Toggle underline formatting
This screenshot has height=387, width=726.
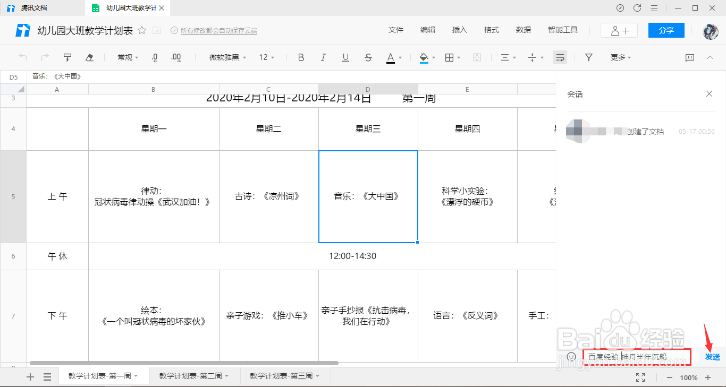tap(345, 57)
